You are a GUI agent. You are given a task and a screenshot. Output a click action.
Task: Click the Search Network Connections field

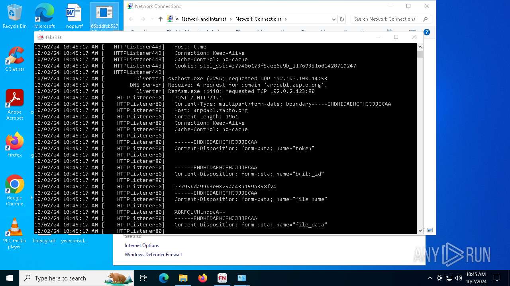coord(390,19)
